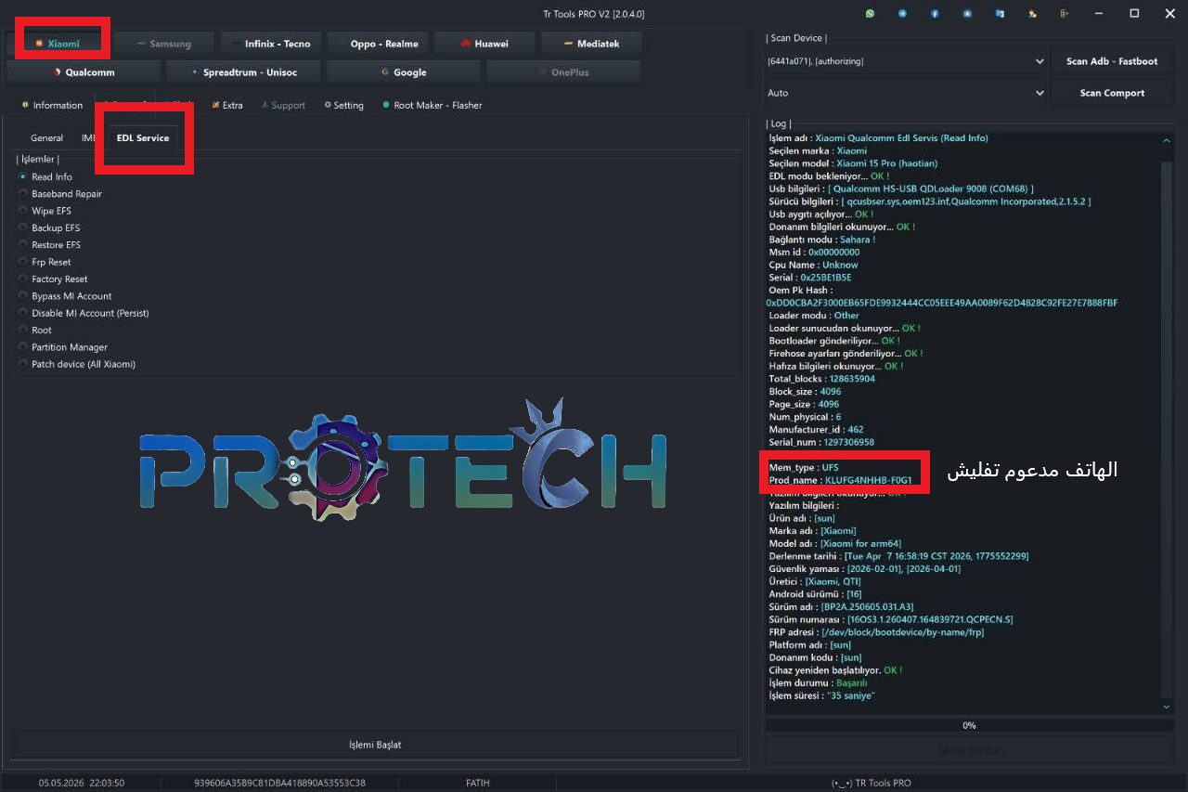
Task: Open the Oppo - Realme brand section
Action: 377,44
